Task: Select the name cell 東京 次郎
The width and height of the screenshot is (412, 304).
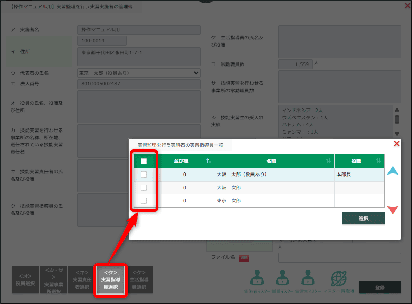Action: pyautogui.click(x=274, y=201)
